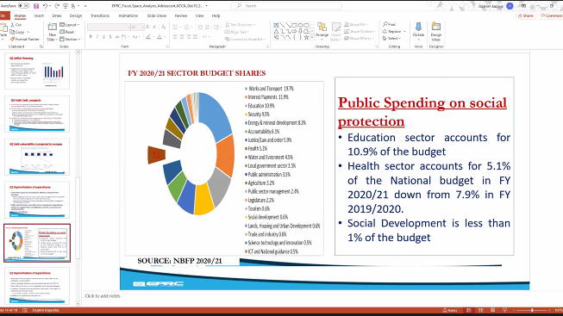Switch to the Slide Show tab

pos(157,15)
